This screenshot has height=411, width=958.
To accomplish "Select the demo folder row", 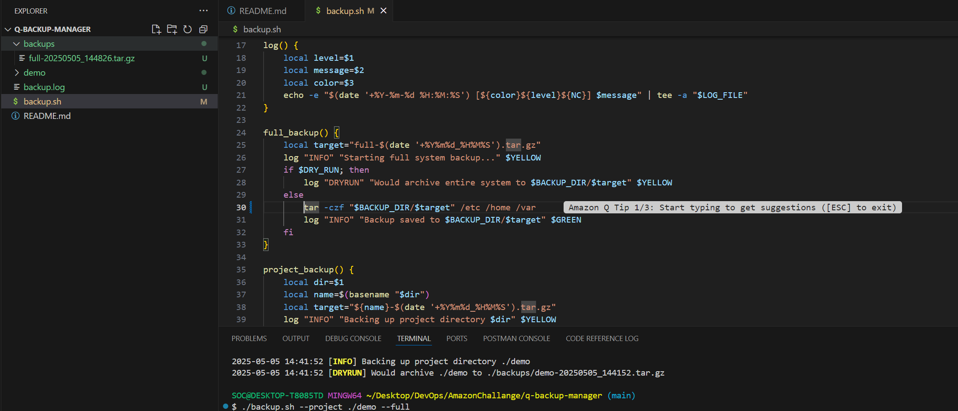I will tap(109, 73).
